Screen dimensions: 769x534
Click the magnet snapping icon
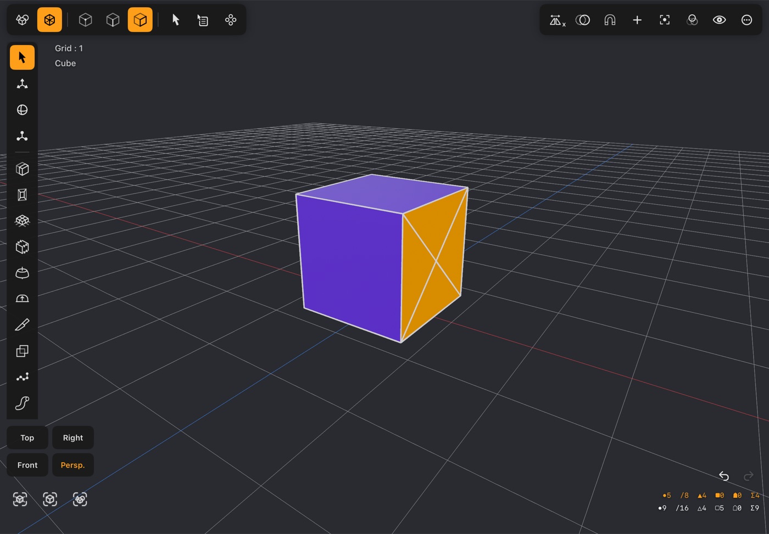click(610, 20)
